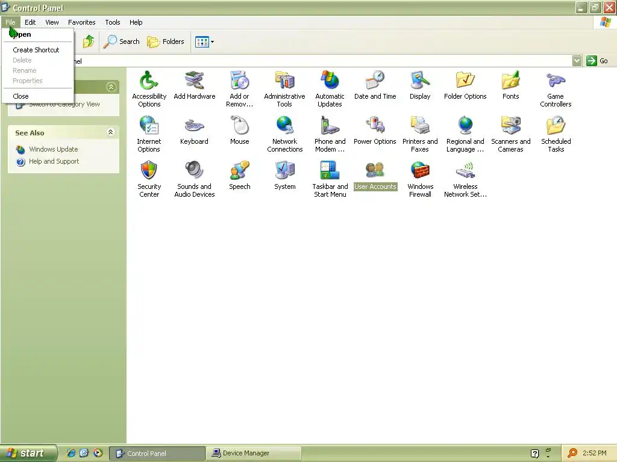
Task: Choose Close in the File menu
Action: [x=20, y=96]
